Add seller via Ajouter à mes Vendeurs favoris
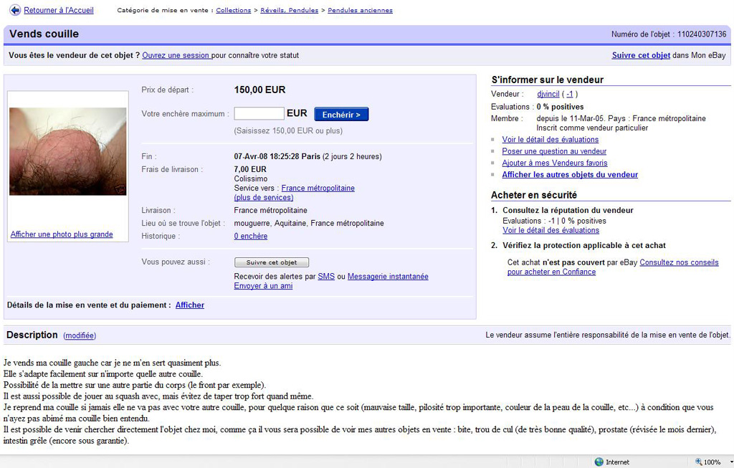Screen dimensions: 734x468 (x=554, y=163)
